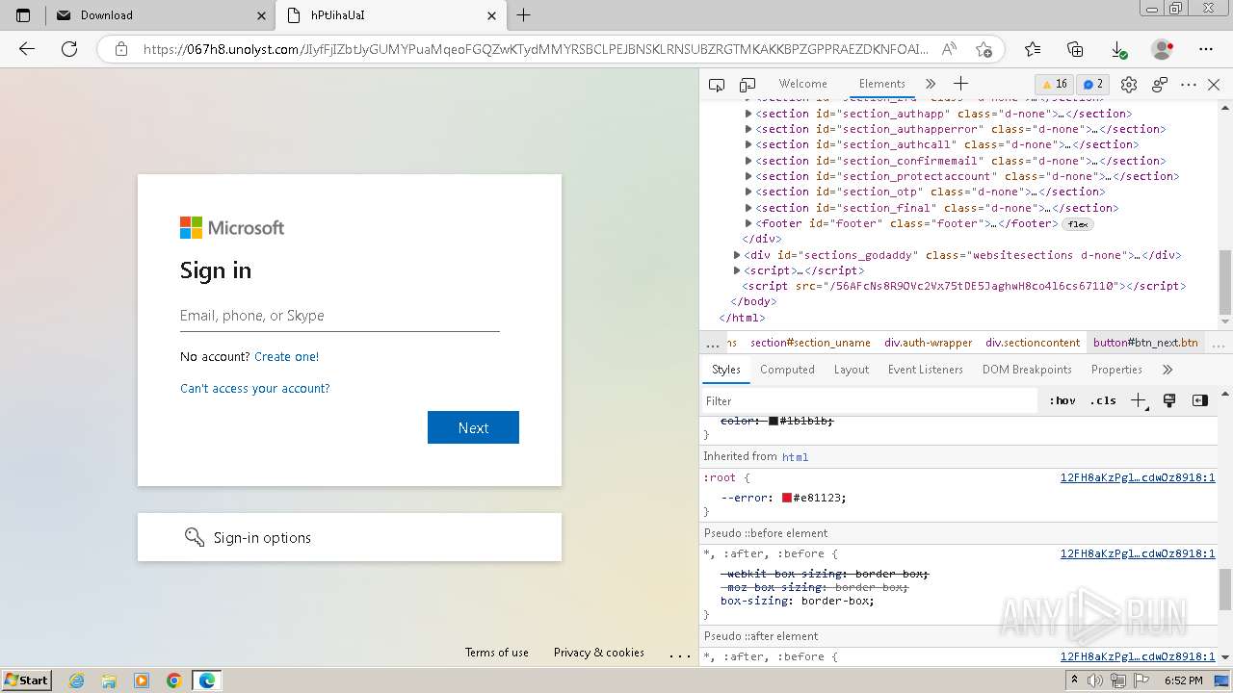Add page to favorites star icon
The width and height of the screenshot is (1233, 693).
point(984,49)
